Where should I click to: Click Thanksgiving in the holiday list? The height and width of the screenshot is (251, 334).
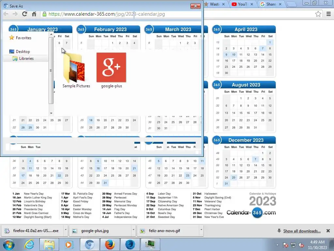coord(212,205)
